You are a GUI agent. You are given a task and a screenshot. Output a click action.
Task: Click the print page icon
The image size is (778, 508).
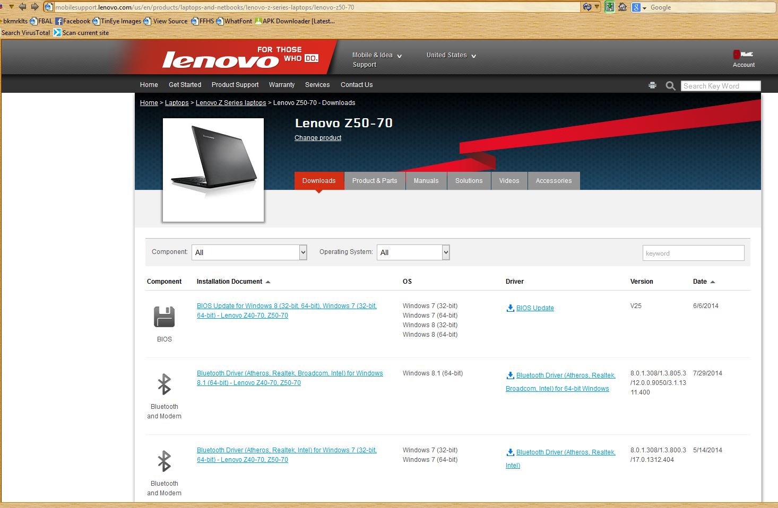(652, 85)
